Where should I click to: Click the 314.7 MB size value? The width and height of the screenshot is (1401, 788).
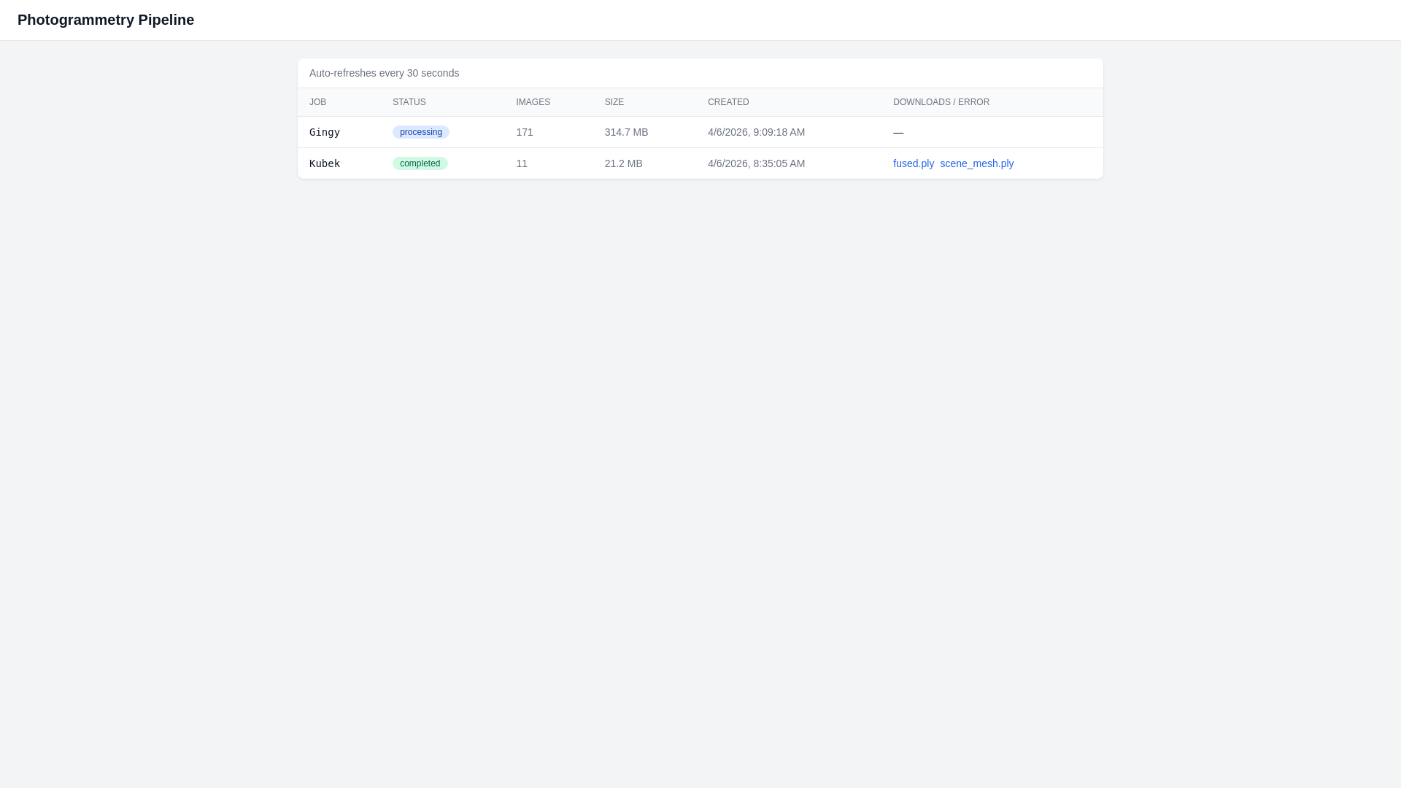pyautogui.click(x=626, y=132)
